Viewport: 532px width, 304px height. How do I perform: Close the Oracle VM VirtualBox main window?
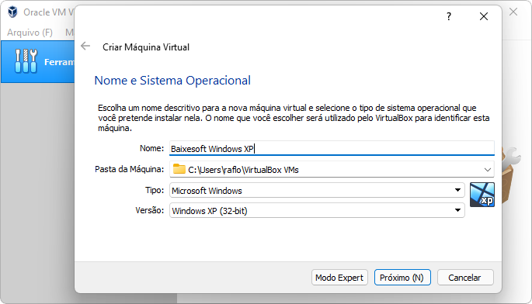point(513,12)
